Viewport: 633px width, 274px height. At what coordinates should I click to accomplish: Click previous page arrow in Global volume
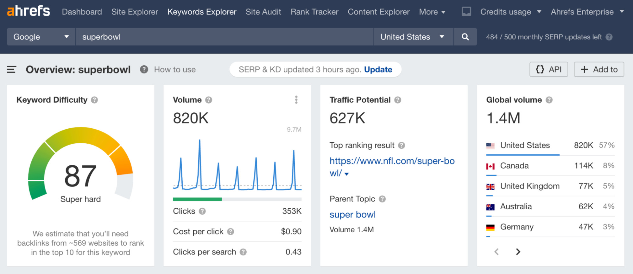click(497, 252)
